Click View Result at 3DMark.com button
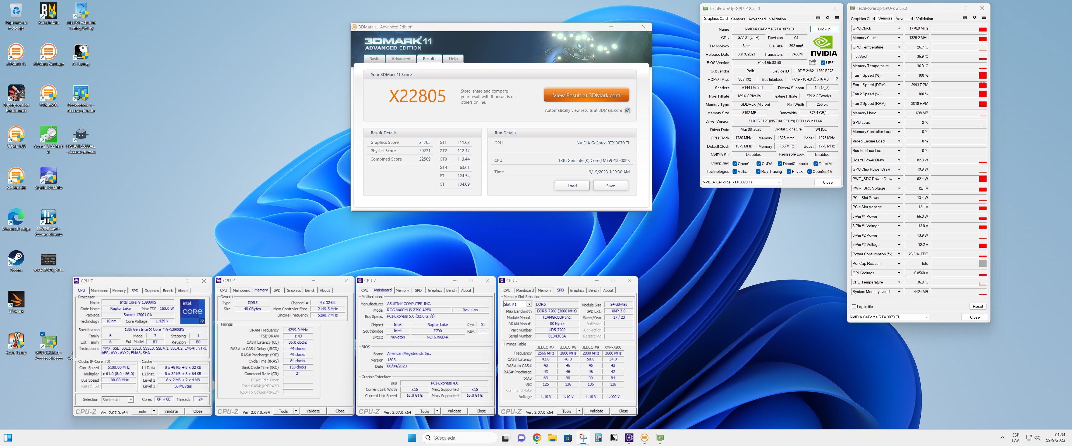This screenshot has width=1072, height=446. click(x=586, y=95)
